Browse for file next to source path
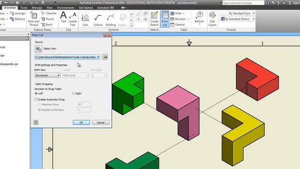 105,57
